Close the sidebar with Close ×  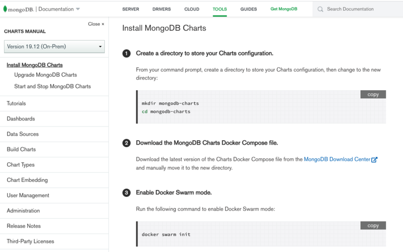click(96, 24)
